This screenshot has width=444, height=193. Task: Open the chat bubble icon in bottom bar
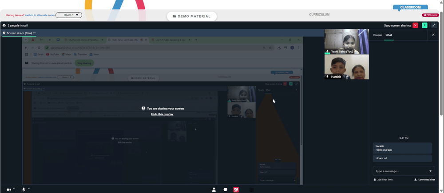coord(226,189)
